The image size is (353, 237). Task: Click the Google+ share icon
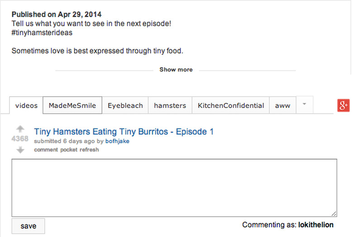pos(343,105)
